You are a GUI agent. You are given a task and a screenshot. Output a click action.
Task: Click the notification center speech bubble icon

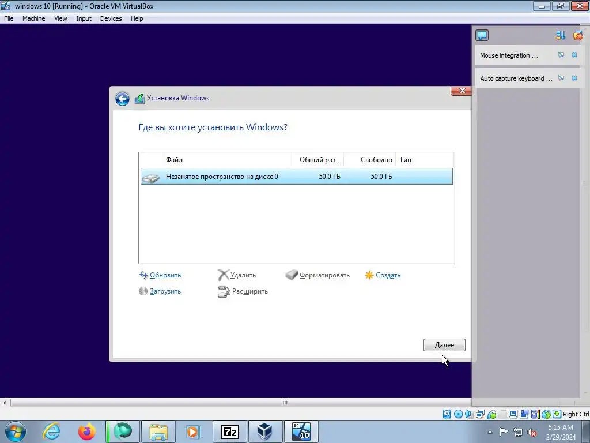point(482,35)
